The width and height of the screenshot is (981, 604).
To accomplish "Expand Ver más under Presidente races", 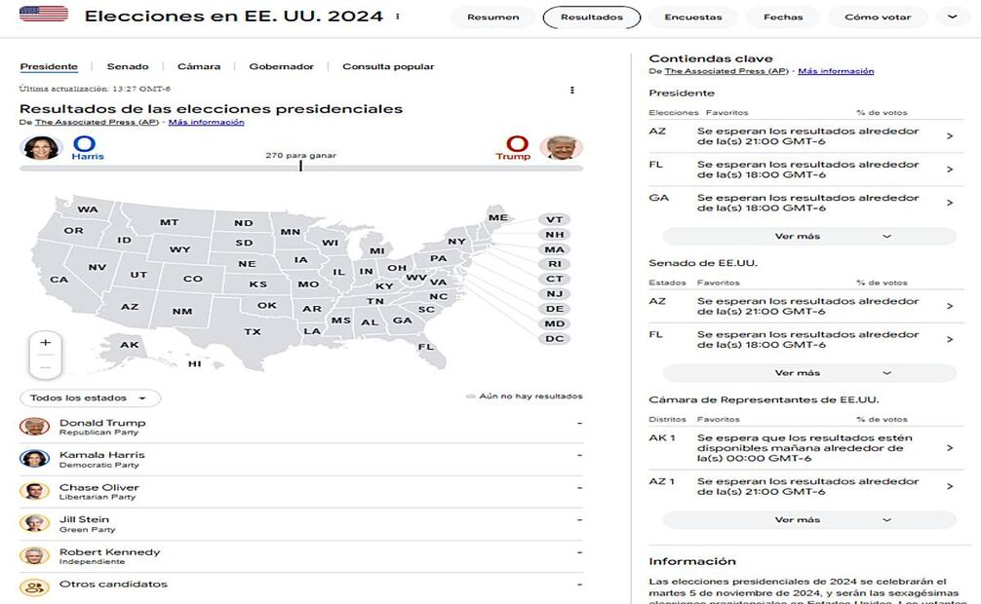I will pyautogui.click(x=809, y=236).
